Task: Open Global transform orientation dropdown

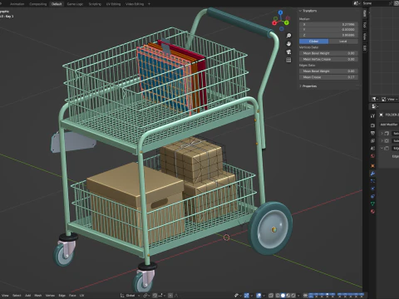Action: pyautogui.click(x=130, y=296)
